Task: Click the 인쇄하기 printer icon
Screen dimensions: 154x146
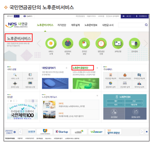Action: [x=25, y=16]
